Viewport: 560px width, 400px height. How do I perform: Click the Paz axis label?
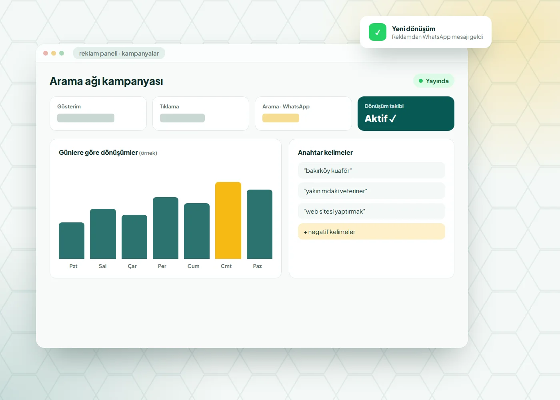click(257, 266)
